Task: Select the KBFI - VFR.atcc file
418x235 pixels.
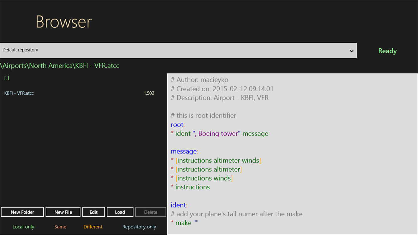Action: (19, 93)
